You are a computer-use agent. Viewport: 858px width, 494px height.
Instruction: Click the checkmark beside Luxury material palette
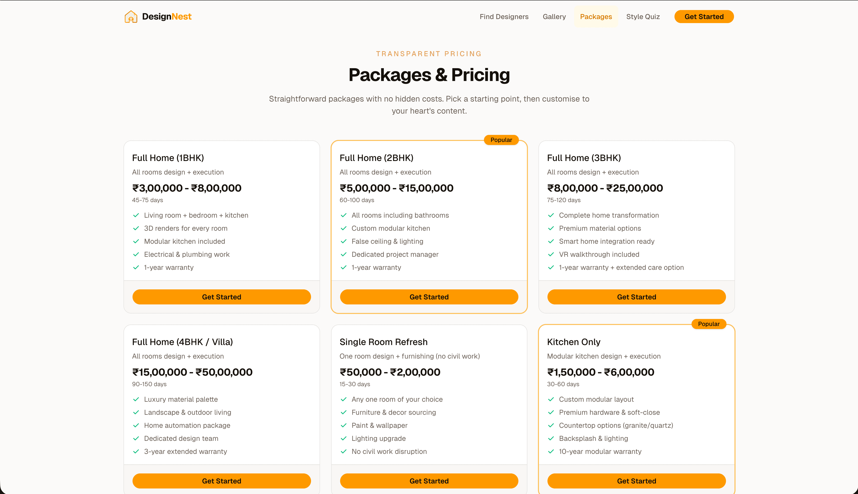[136, 399]
